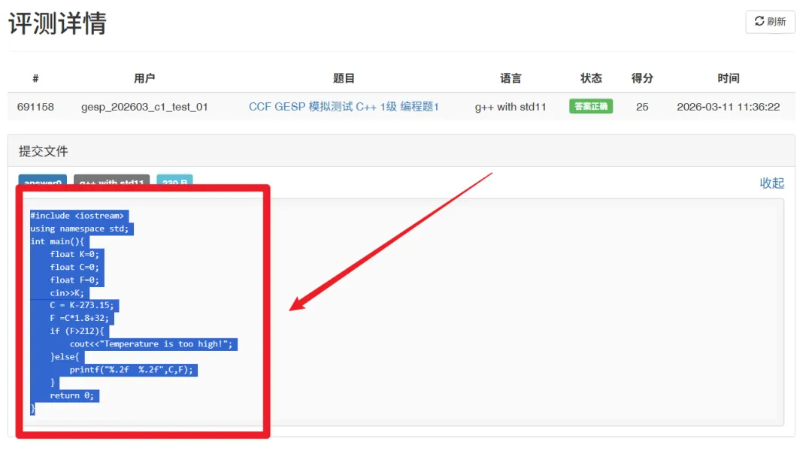
Task: Click the 时间 column header
Action: pos(728,78)
